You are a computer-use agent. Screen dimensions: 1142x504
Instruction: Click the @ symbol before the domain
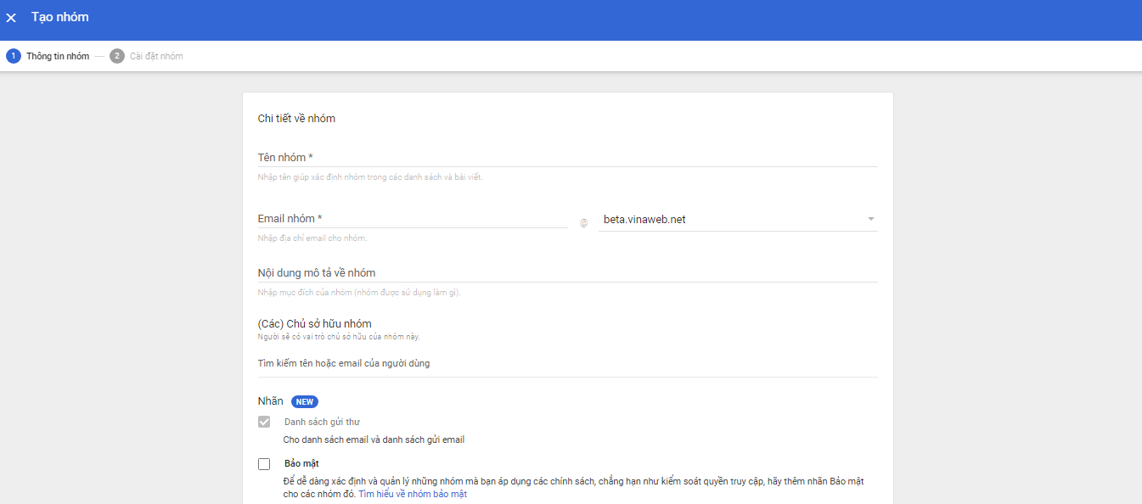tap(583, 223)
